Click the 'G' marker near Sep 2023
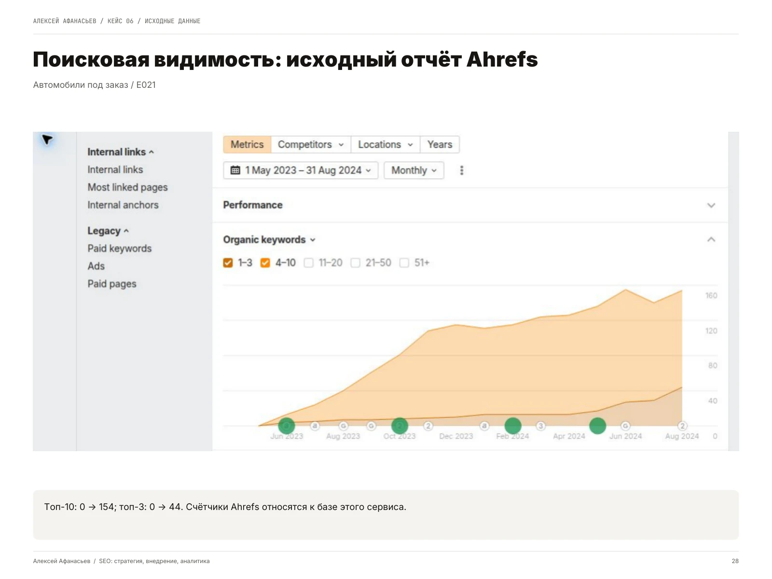 point(371,426)
